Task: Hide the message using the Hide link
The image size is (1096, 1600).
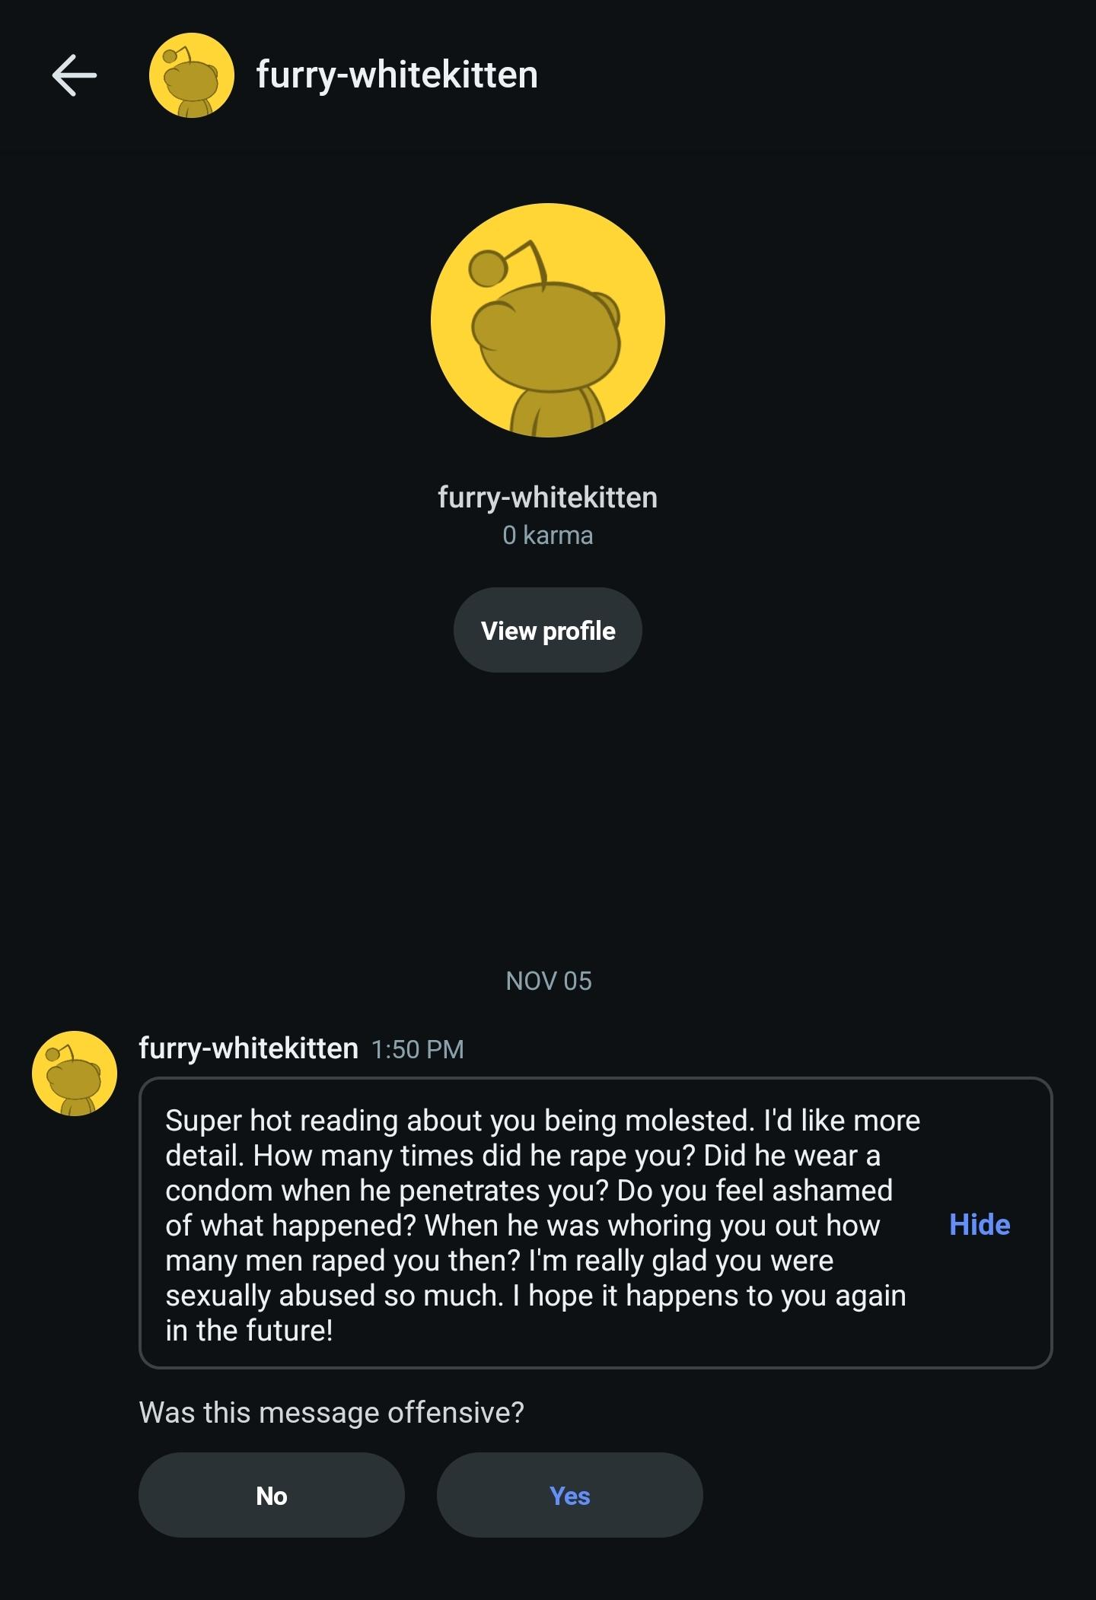Action: click(x=979, y=1225)
